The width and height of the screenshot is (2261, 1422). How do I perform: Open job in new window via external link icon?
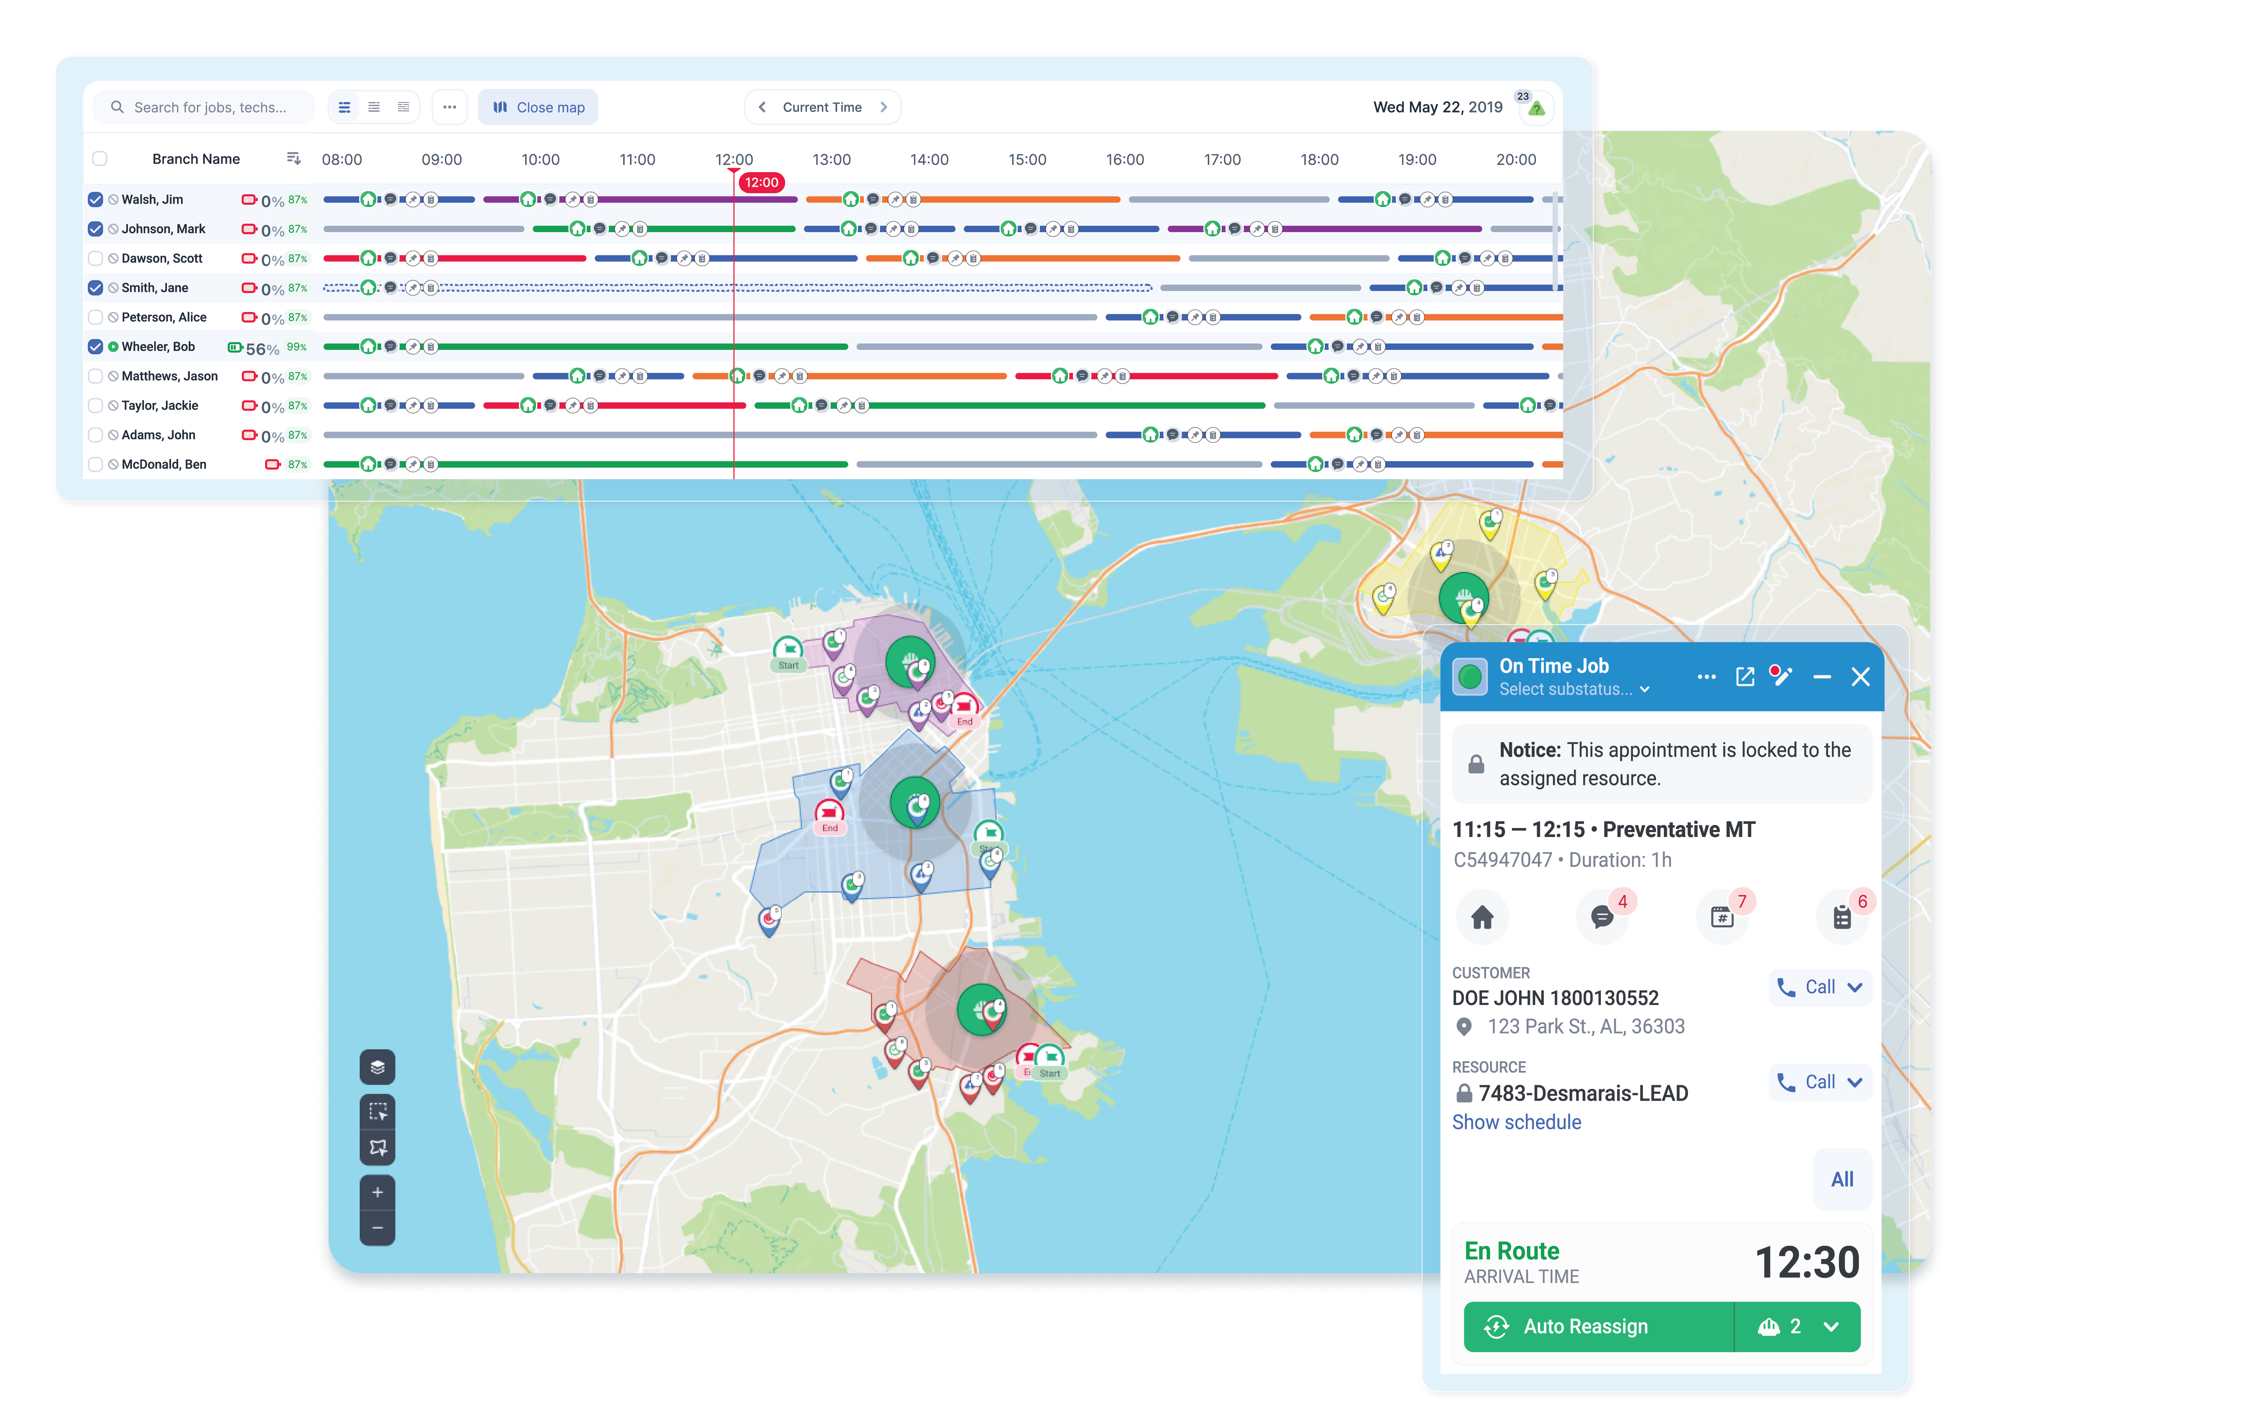pos(1745,676)
